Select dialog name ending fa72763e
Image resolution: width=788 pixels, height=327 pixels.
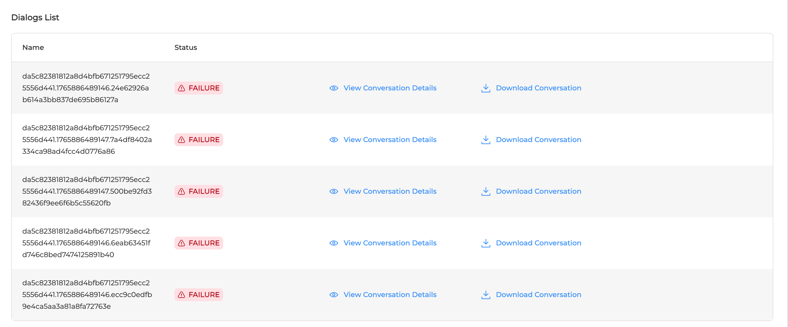pyautogui.click(x=87, y=295)
